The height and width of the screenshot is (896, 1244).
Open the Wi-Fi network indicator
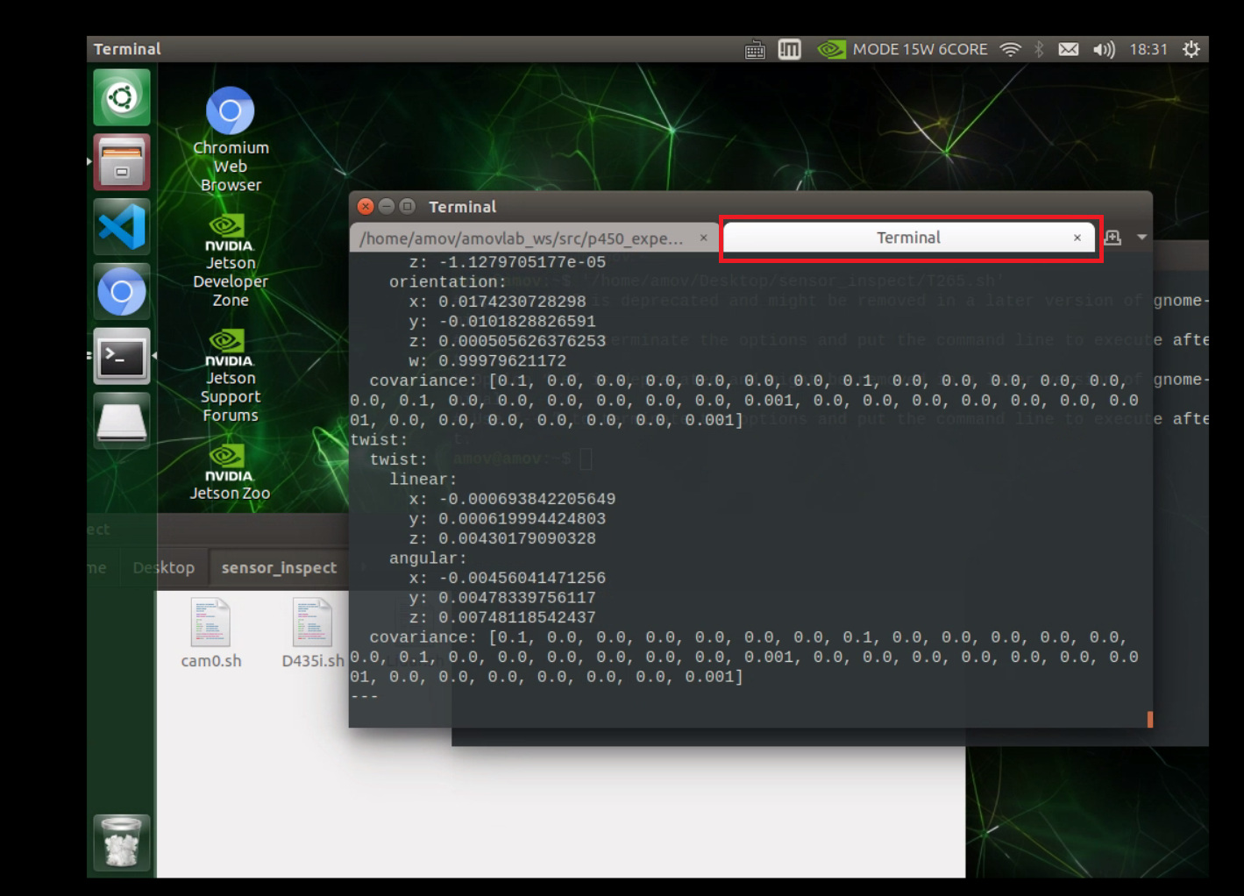click(x=1011, y=49)
